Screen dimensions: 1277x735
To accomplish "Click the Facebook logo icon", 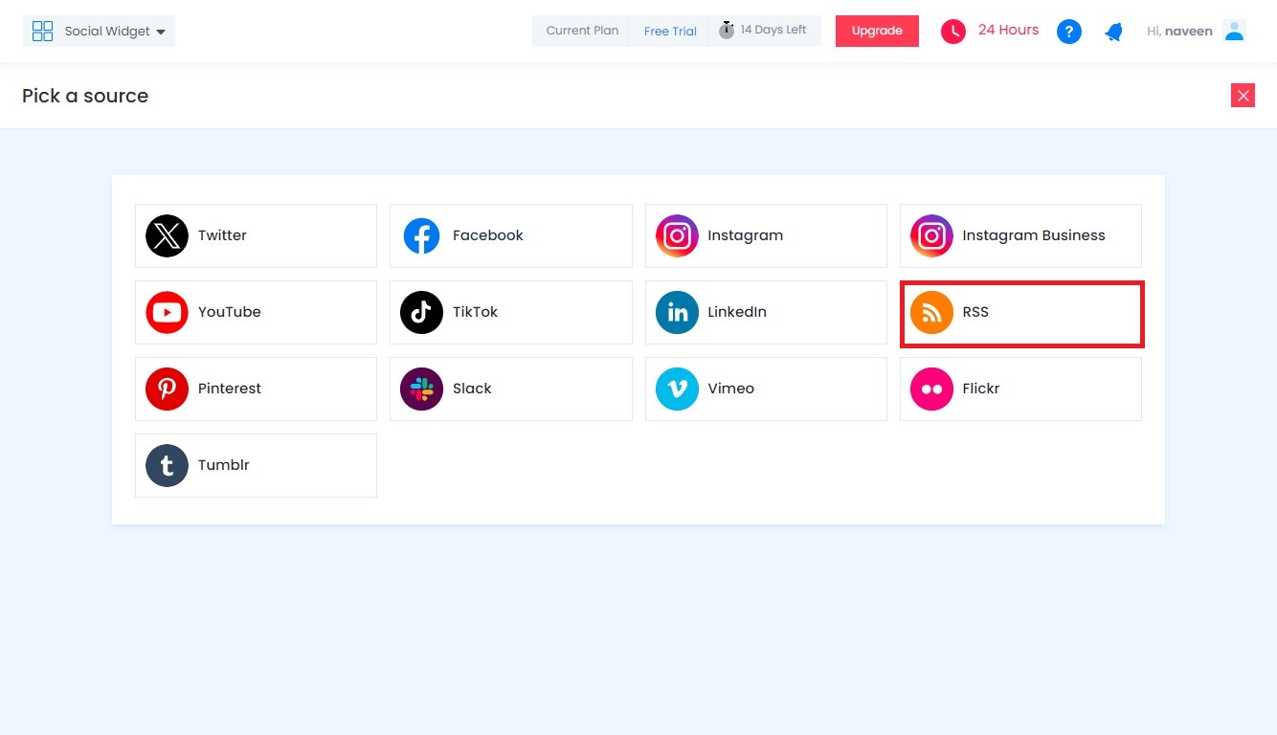I will [x=421, y=235].
